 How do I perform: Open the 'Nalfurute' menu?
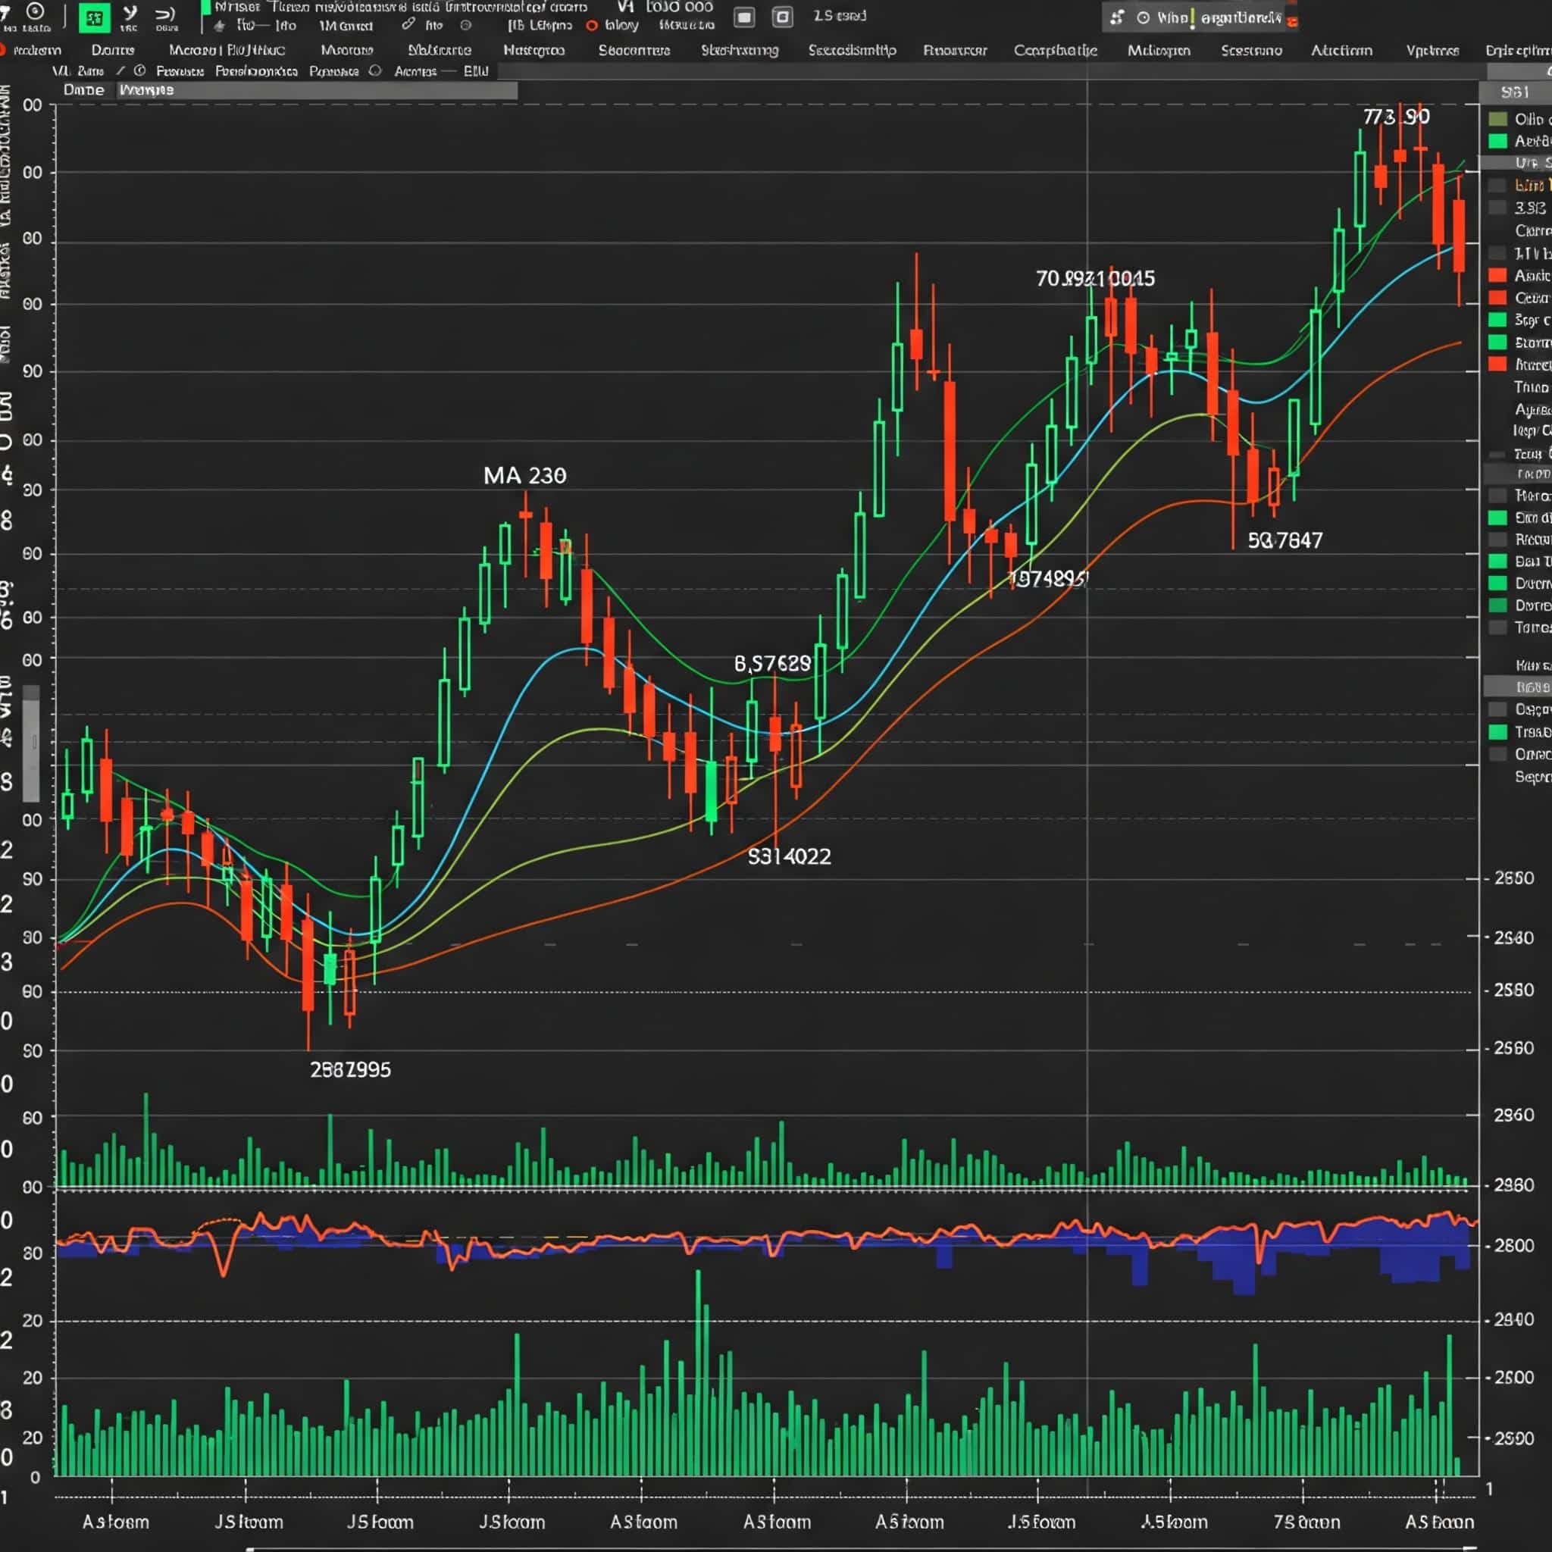(x=440, y=50)
